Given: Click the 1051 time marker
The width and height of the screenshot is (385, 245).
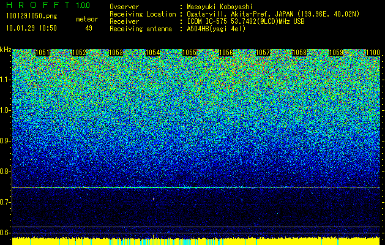Looking at the screenshot, I should click(x=42, y=53).
